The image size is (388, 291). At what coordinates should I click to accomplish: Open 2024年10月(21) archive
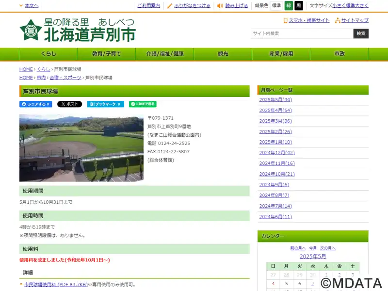click(277, 174)
